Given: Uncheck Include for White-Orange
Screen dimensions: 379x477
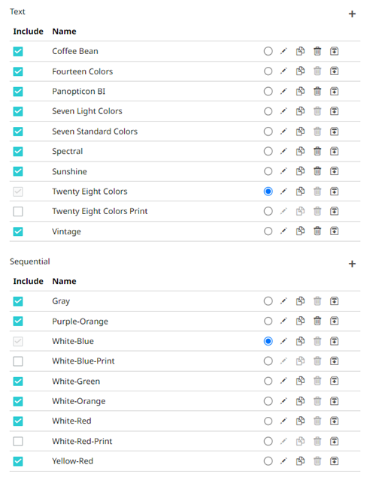Looking at the screenshot, I should click(18, 401).
